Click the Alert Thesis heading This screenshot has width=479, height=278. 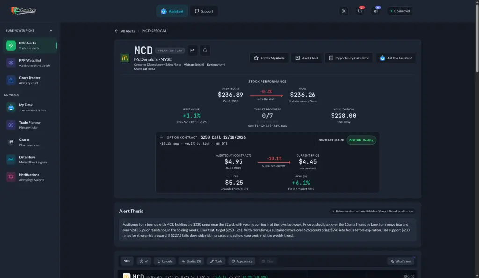pos(131,211)
